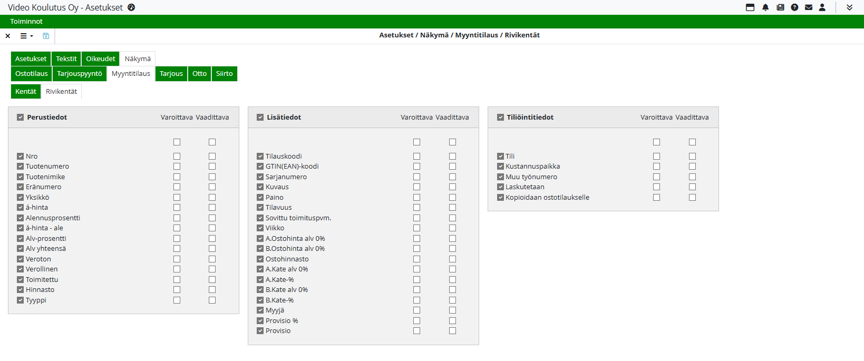Open the hamburger list dropdown menu
Viewport: 864px width, 361px height.
point(26,36)
